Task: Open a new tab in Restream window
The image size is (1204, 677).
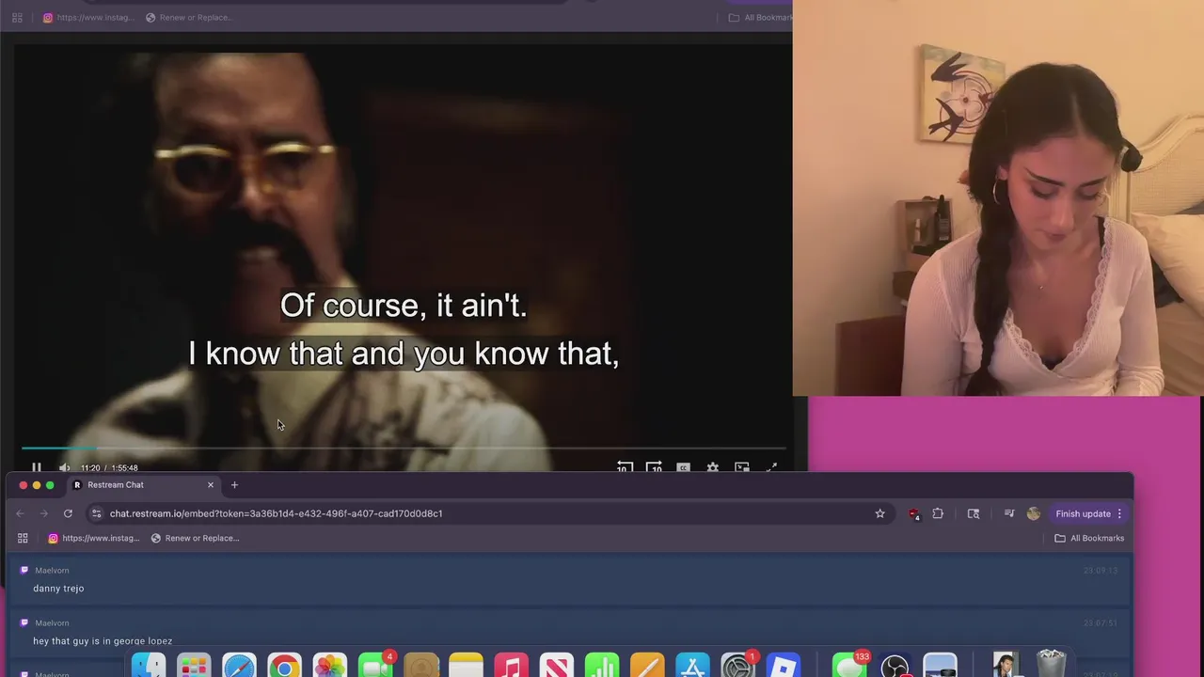Action: point(234,485)
